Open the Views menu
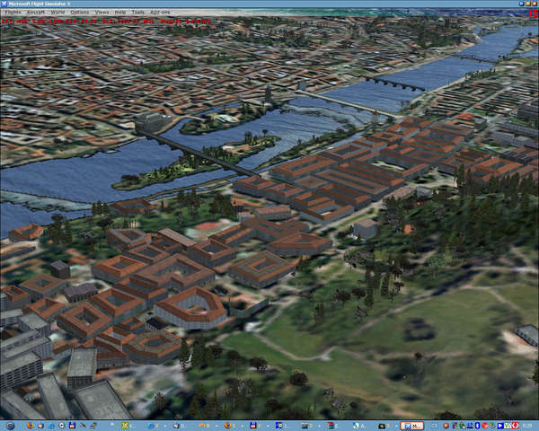539x431 pixels. (x=102, y=12)
